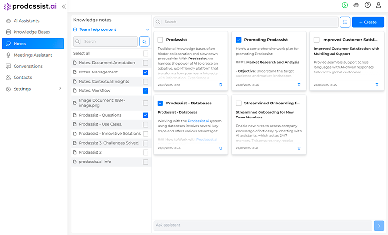Click the magnifier search button in Knowledge notes
Viewport: 388px width, 235px height.
[145, 42]
